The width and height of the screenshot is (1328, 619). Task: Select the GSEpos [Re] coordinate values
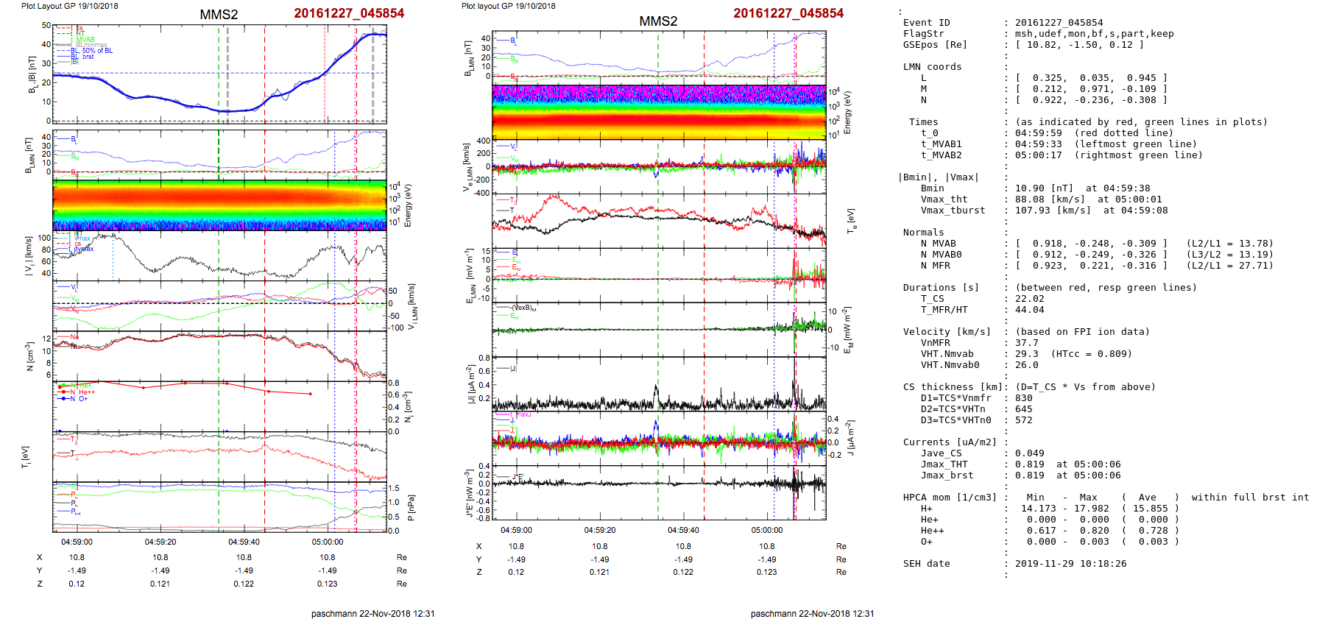1079,45
